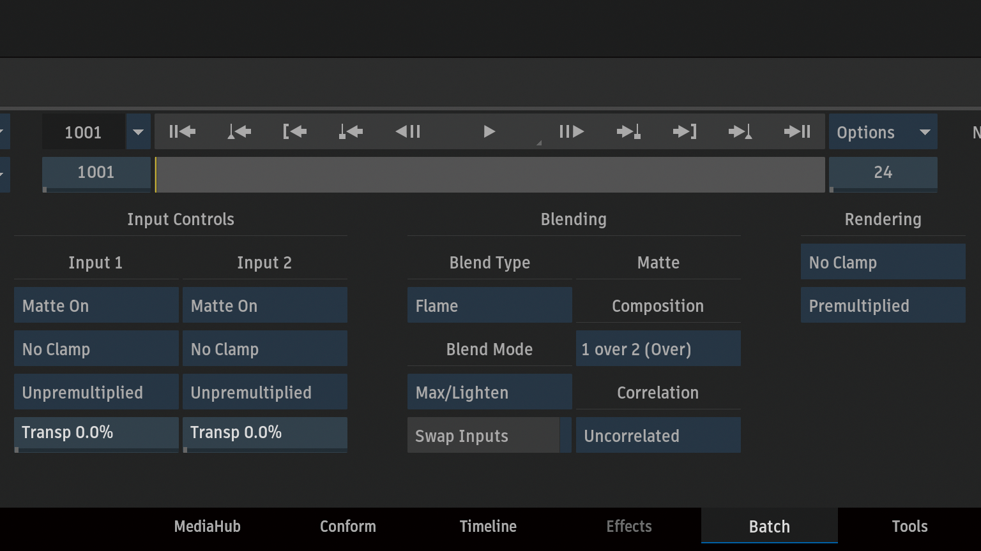Open 1 over 2 (Over) composition dropdown
Image resolution: width=981 pixels, height=551 pixels.
pyautogui.click(x=658, y=349)
